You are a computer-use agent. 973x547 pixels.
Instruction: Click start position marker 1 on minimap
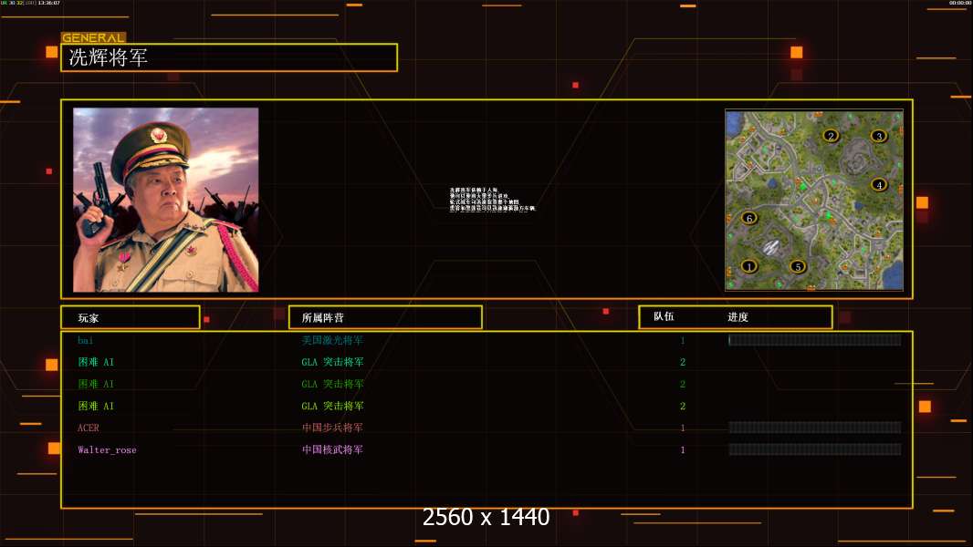749,266
